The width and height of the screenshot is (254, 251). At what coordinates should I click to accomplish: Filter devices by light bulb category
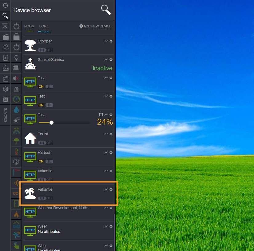(x=16, y=58)
